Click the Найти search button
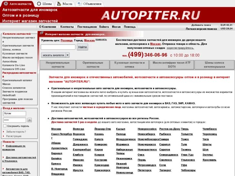 coord(82,47)
